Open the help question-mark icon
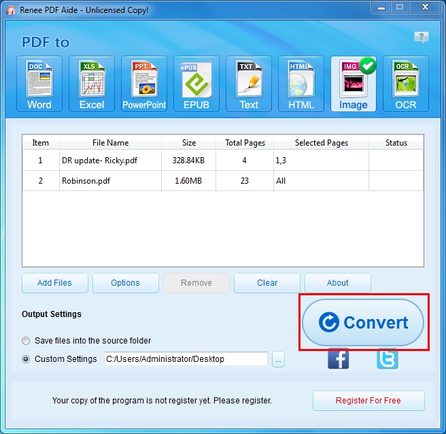The height and width of the screenshot is (434, 446). coord(421,37)
